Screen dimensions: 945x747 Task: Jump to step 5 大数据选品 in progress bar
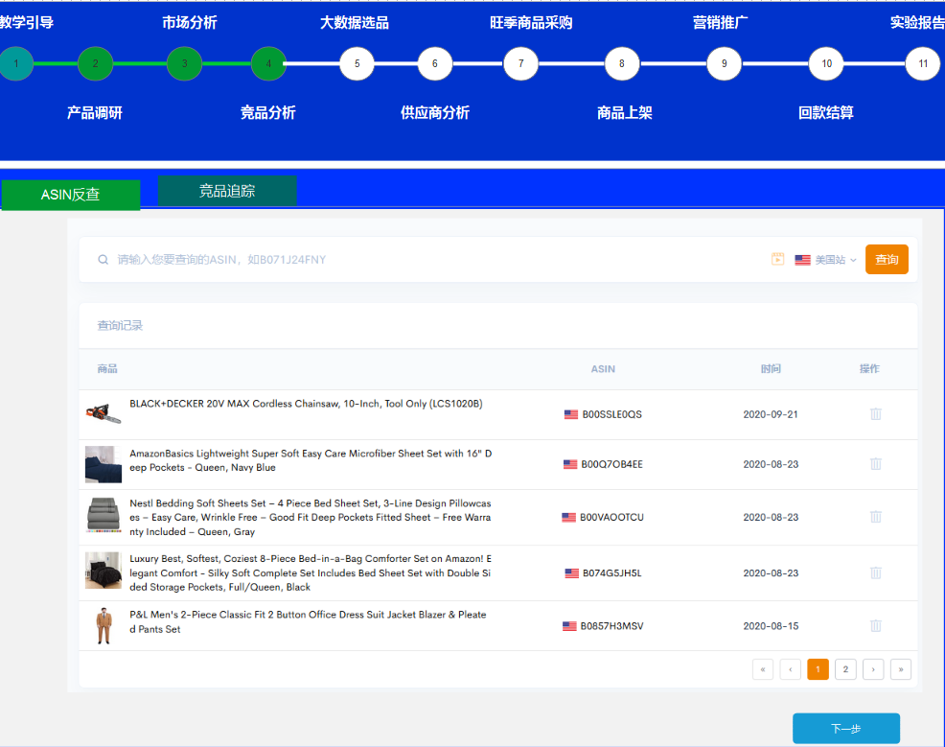click(x=357, y=64)
